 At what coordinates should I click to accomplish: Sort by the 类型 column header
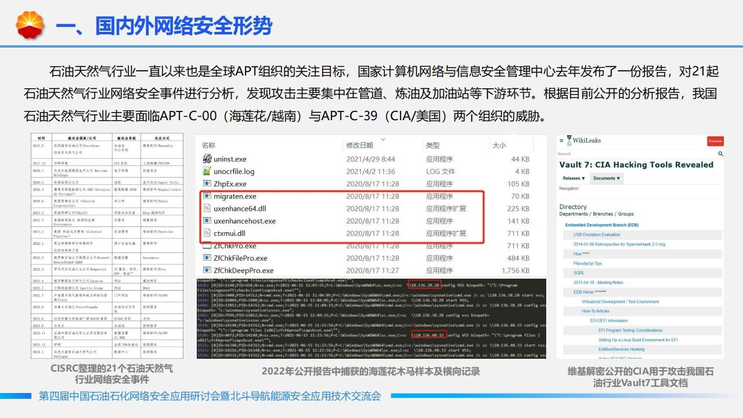[x=432, y=145]
